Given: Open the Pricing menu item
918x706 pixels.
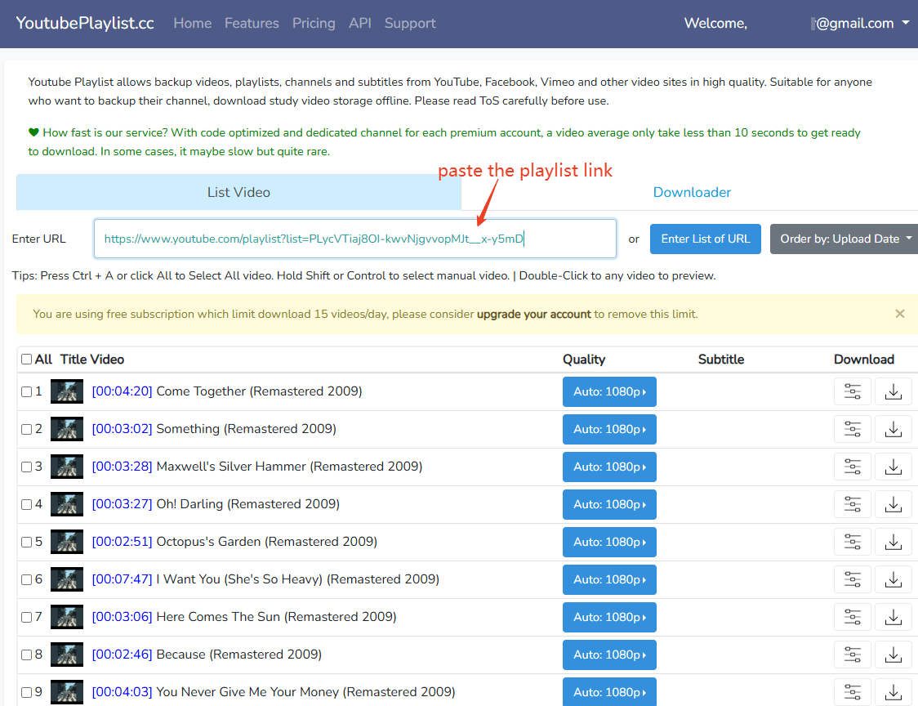Looking at the screenshot, I should click(314, 24).
